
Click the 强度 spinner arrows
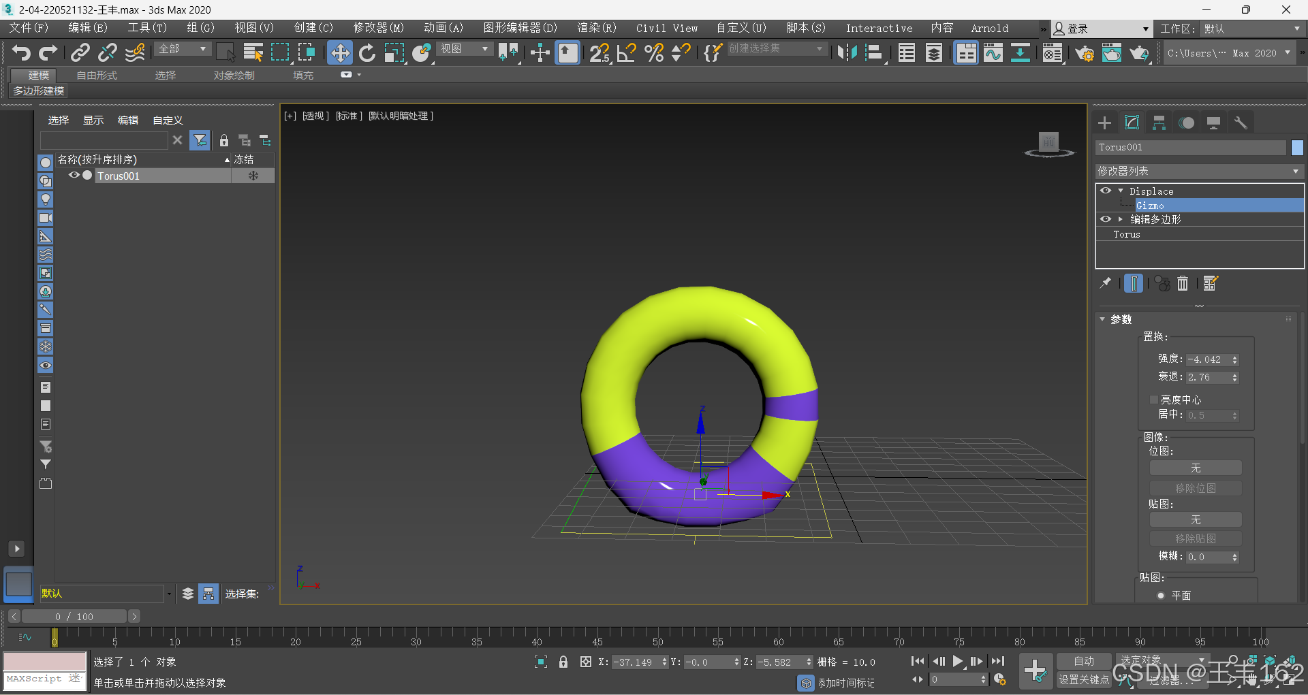[1234, 359]
